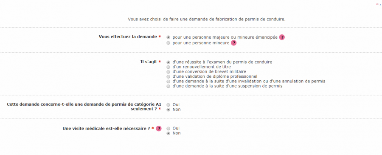
Task: Click the intro sentence about 'fabrication de permis'
Action: [207, 19]
